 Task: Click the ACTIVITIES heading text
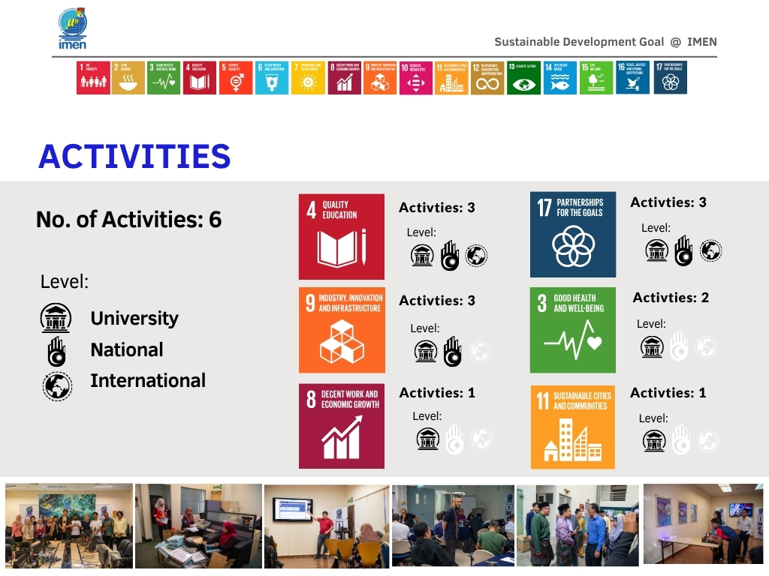pyautogui.click(x=134, y=156)
